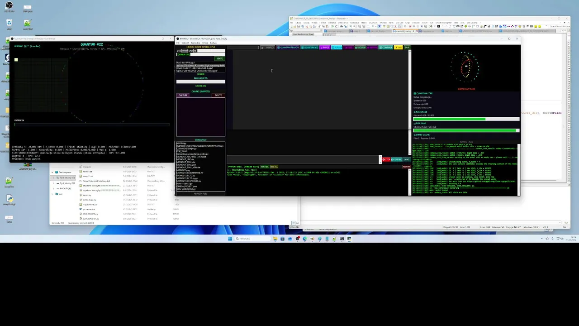Click the red RESTART shell button
The height and width of the screenshot is (326, 579).
[x=406, y=167]
